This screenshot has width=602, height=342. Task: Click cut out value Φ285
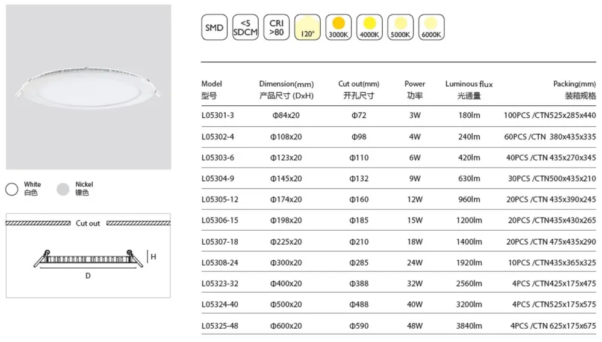[359, 263]
